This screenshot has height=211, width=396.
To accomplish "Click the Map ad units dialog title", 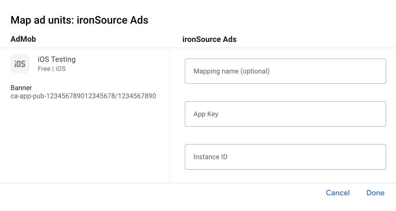I will coord(79,20).
